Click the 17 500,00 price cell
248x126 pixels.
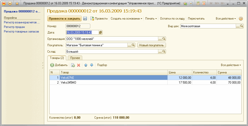tap(180, 82)
